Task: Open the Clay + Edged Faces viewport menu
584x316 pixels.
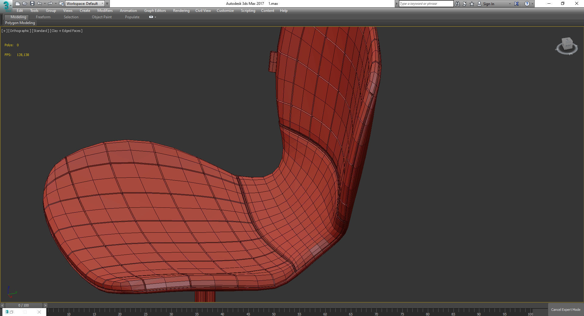Action: pos(66,31)
